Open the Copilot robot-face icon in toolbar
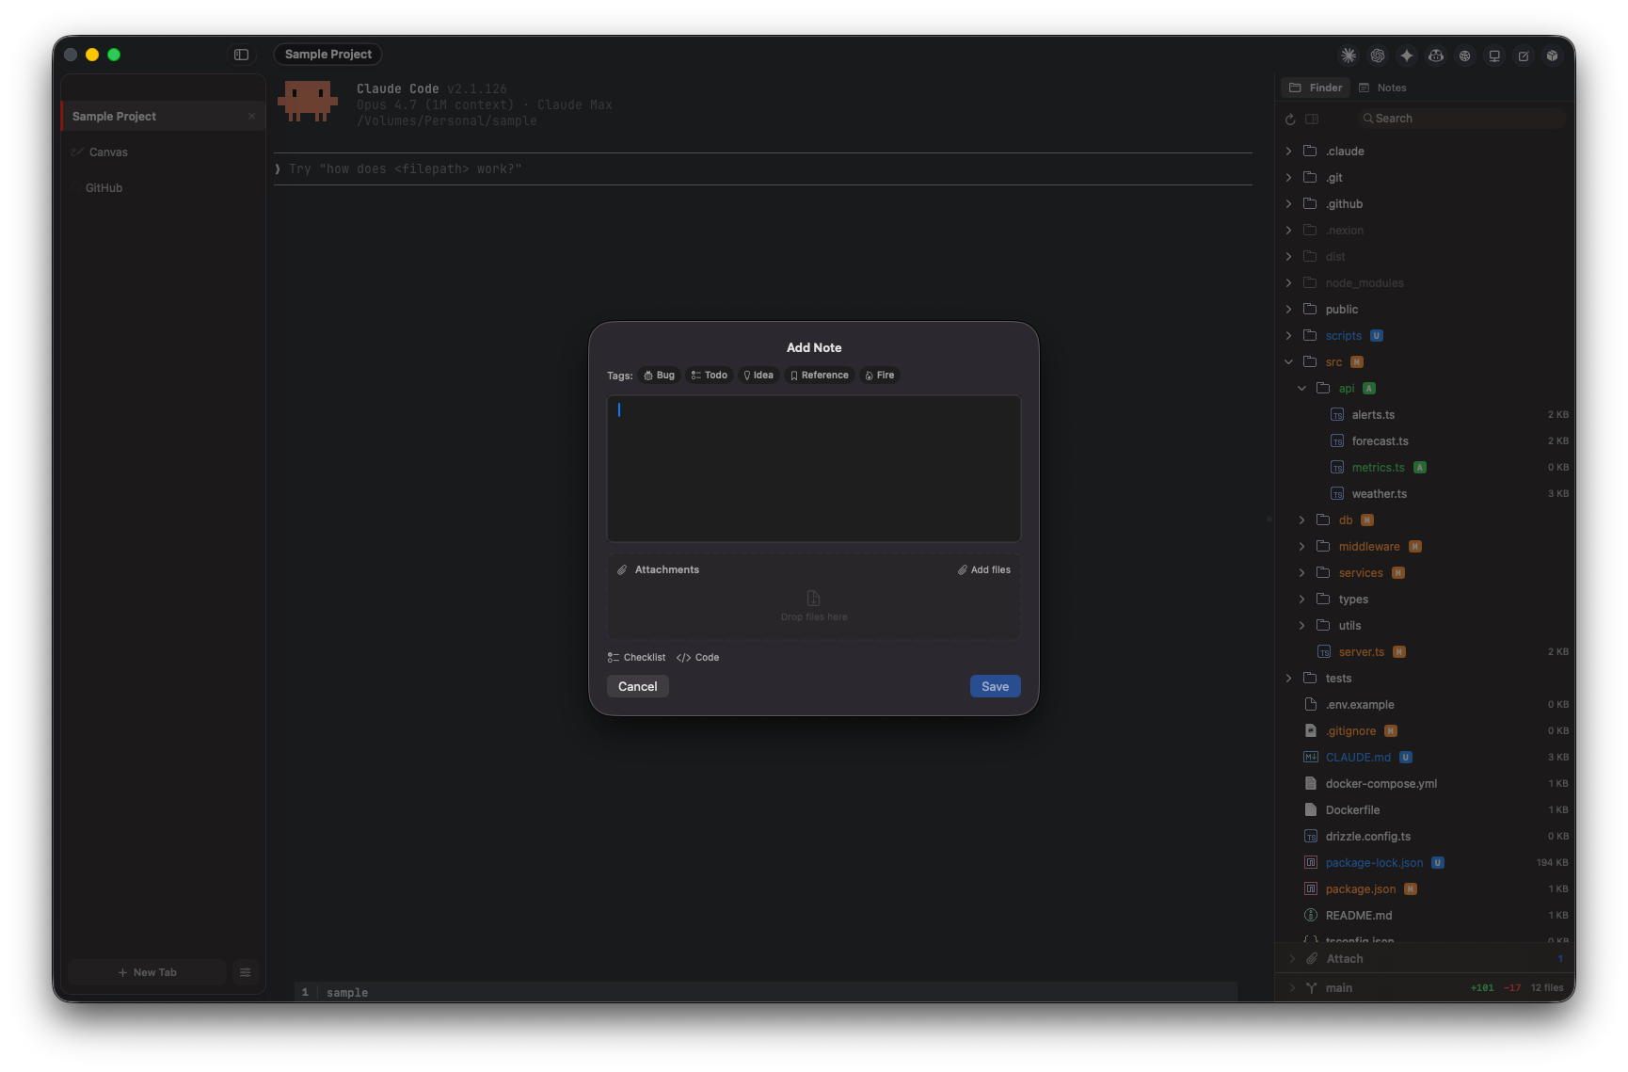 pyautogui.click(x=1436, y=56)
